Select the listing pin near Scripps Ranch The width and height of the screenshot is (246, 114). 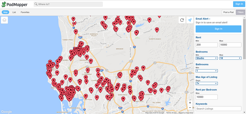point(157,30)
